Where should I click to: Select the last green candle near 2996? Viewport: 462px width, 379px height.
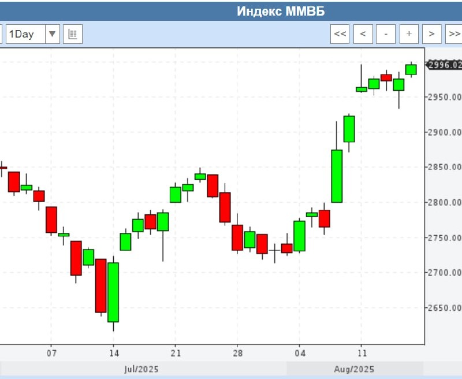411,69
